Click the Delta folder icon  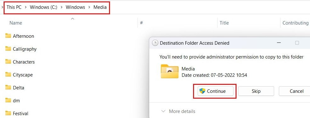(8, 87)
